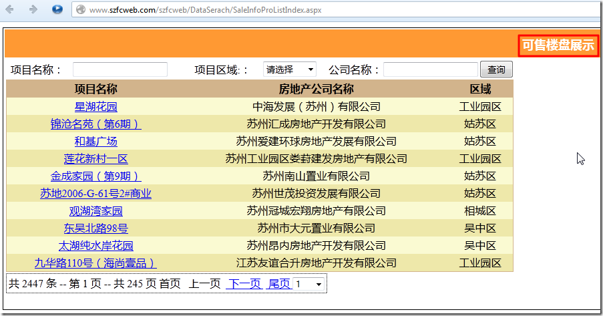Open the 太湖纯水岸花园 link
This screenshot has width=603, height=316.
tap(95, 246)
